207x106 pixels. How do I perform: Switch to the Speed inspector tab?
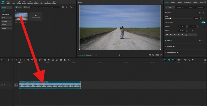[x=180, y=2]
